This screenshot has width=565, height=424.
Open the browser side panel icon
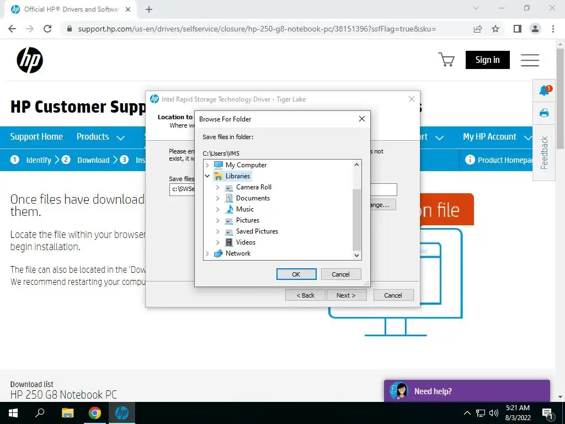[x=518, y=29]
